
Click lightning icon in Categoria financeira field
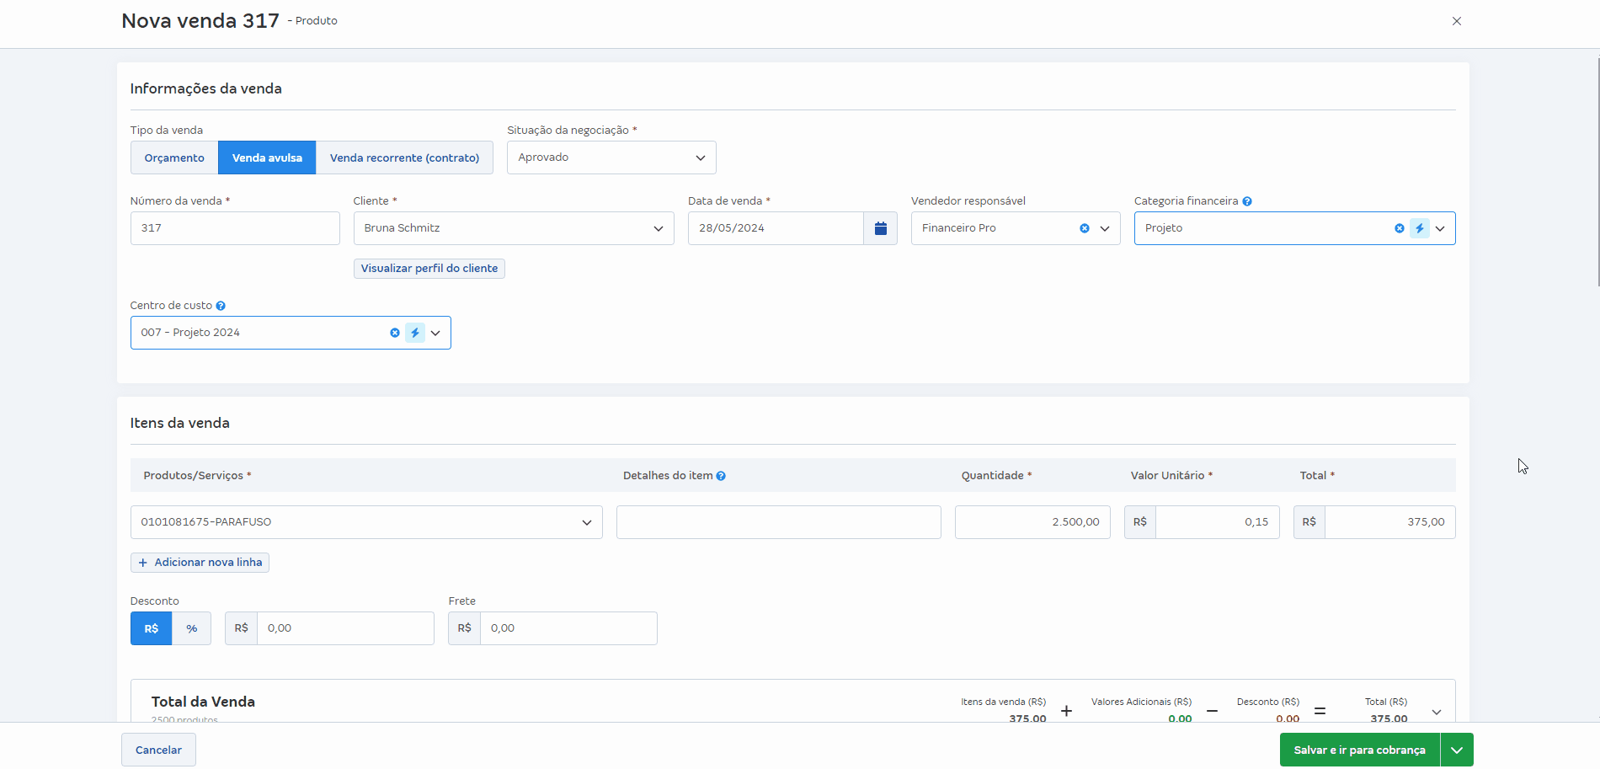point(1420,228)
